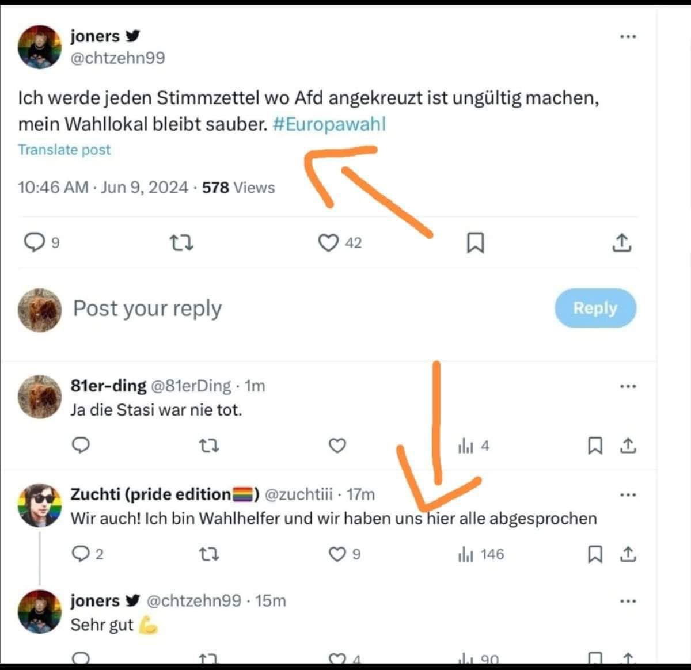Bookmark the 81er-ding reply
This screenshot has width=691, height=670.
pyautogui.click(x=595, y=446)
